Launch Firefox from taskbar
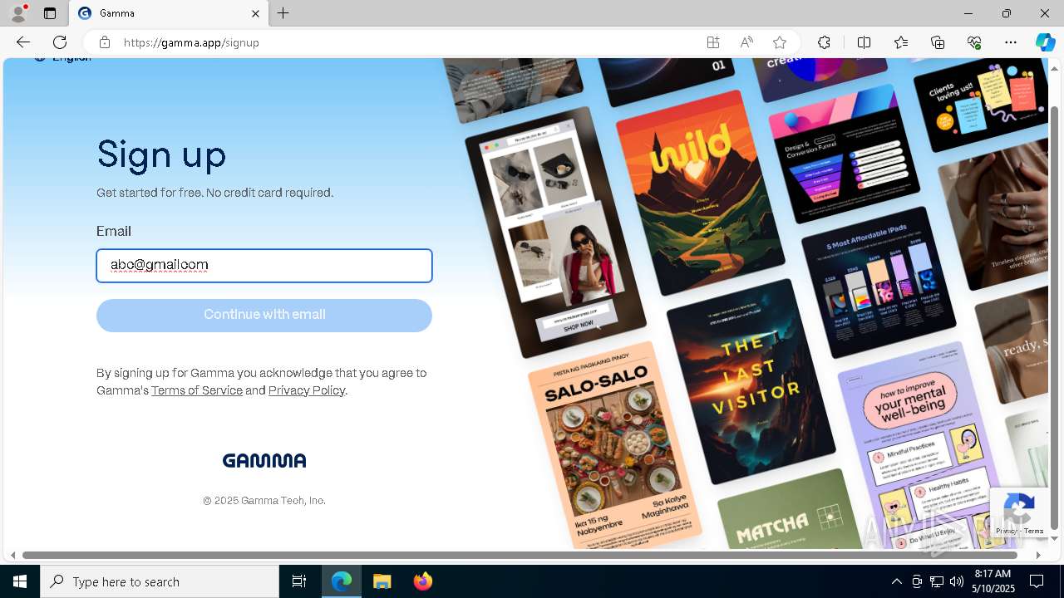1064x598 pixels. (423, 581)
